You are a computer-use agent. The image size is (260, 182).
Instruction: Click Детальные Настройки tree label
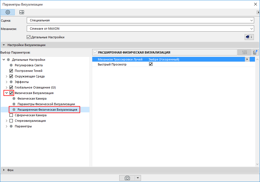pos(28,60)
